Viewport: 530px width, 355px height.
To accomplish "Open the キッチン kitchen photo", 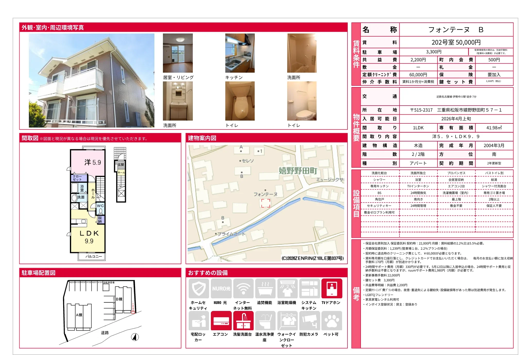I will [x=240, y=53].
